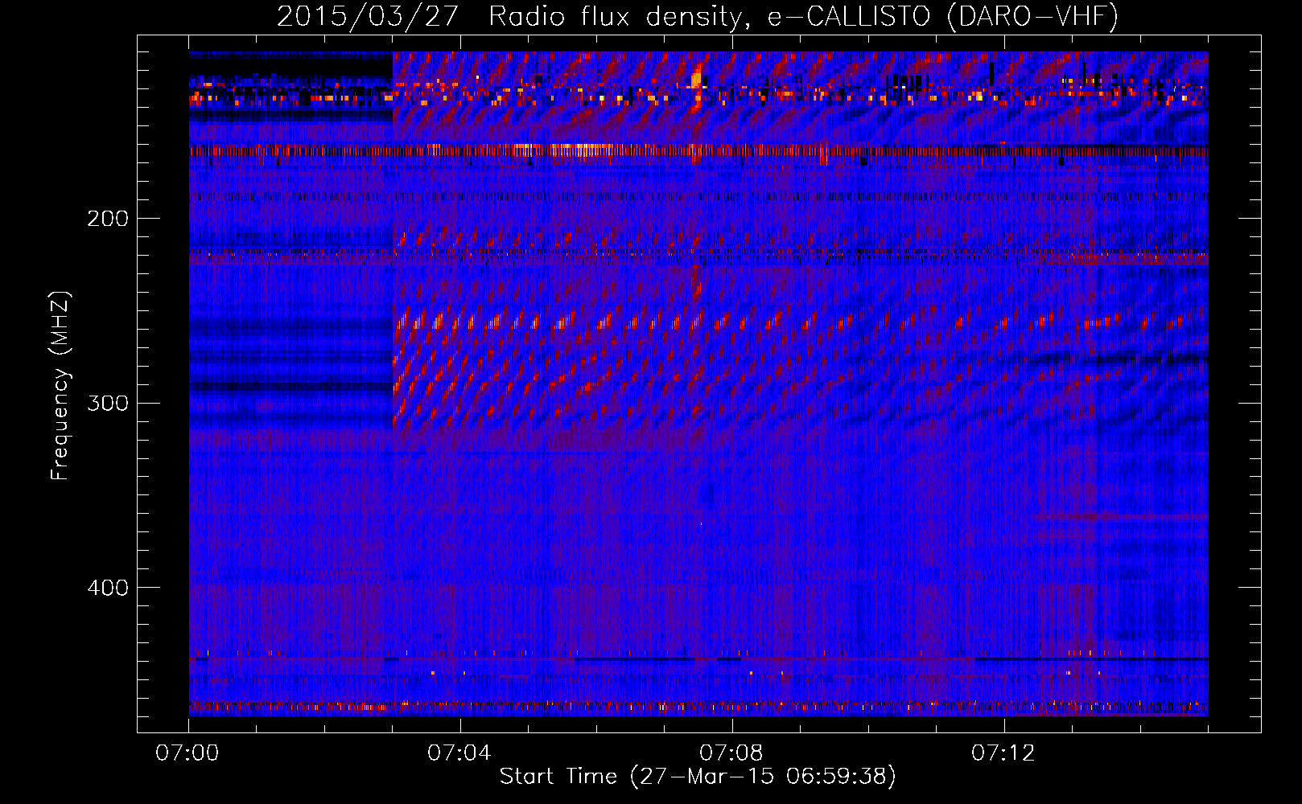Click the 07:12 time tick label
Viewport: 1302px width, 804px height.
[1003, 753]
